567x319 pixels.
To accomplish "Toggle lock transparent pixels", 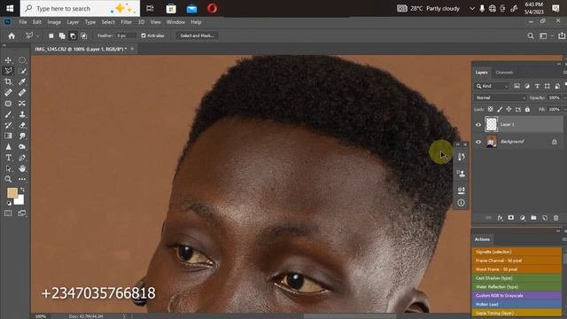I will click(490, 109).
